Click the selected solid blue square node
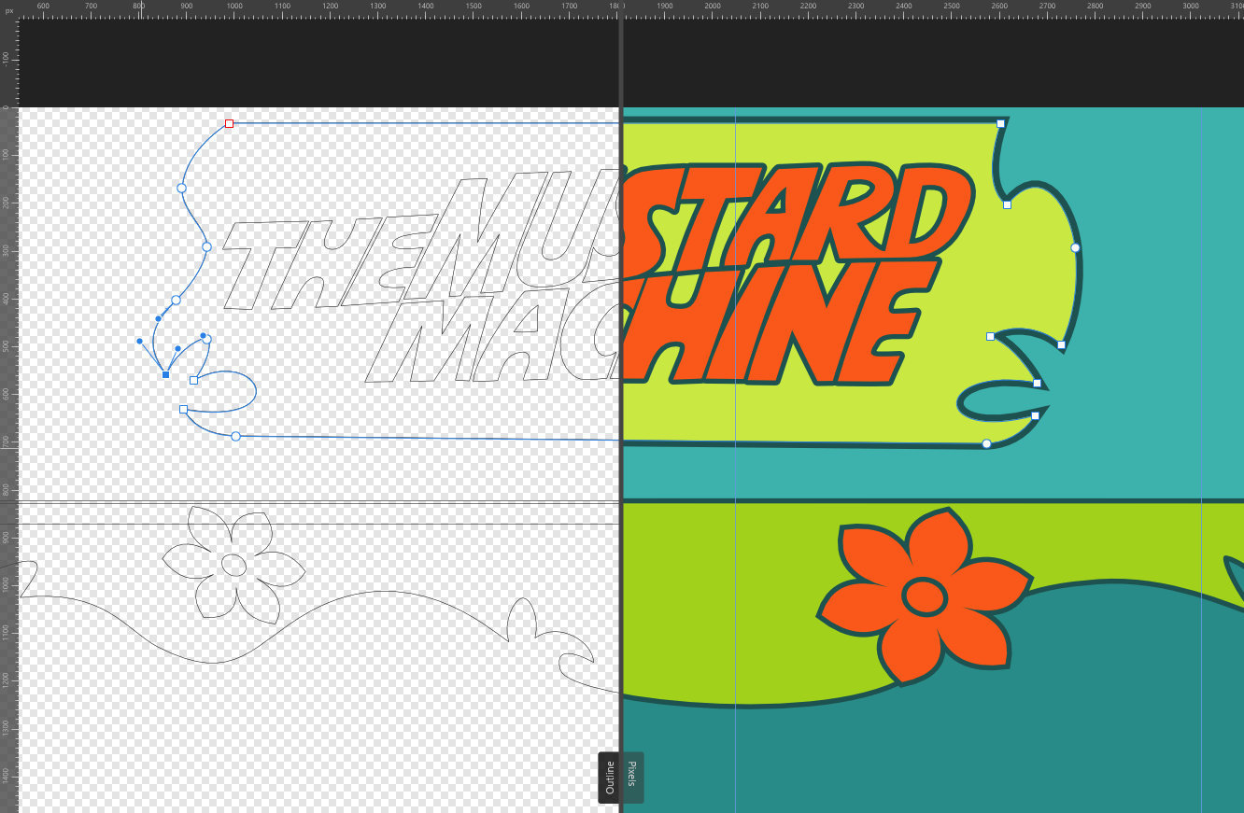This screenshot has width=1244, height=813. [166, 374]
